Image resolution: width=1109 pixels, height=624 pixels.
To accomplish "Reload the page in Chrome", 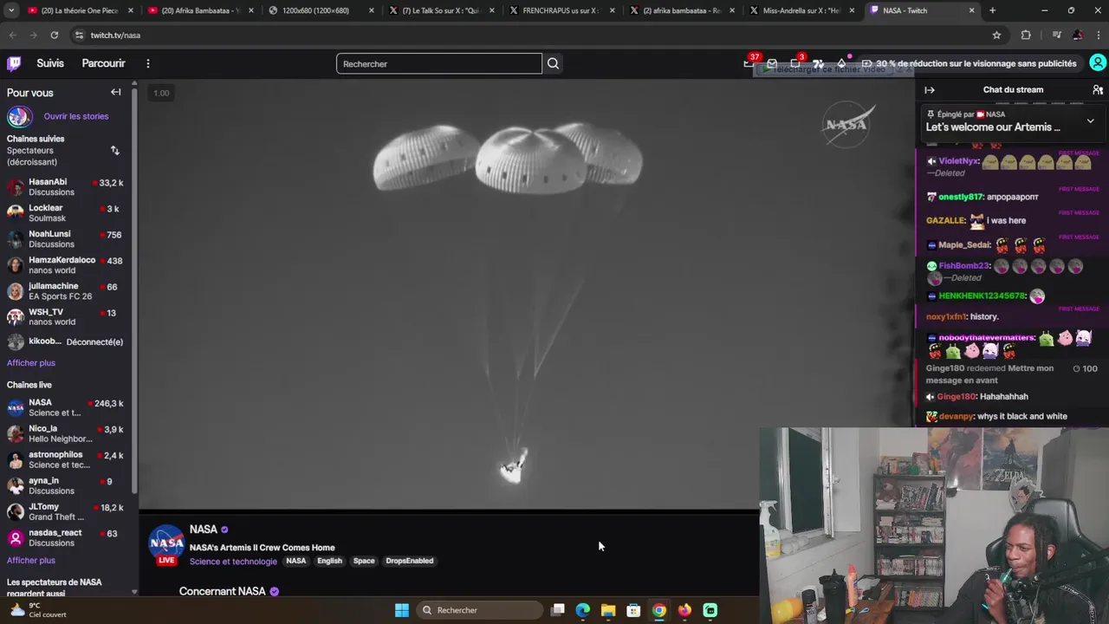I will coord(54,35).
